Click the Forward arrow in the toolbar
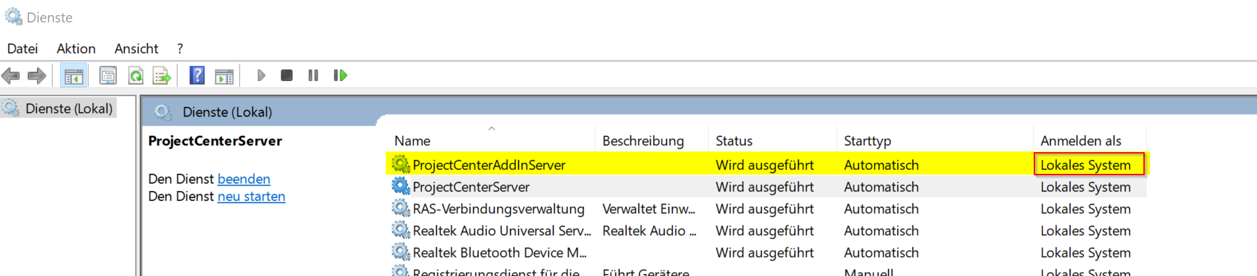This screenshot has width=1257, height=276. click(x=37, y=76)
